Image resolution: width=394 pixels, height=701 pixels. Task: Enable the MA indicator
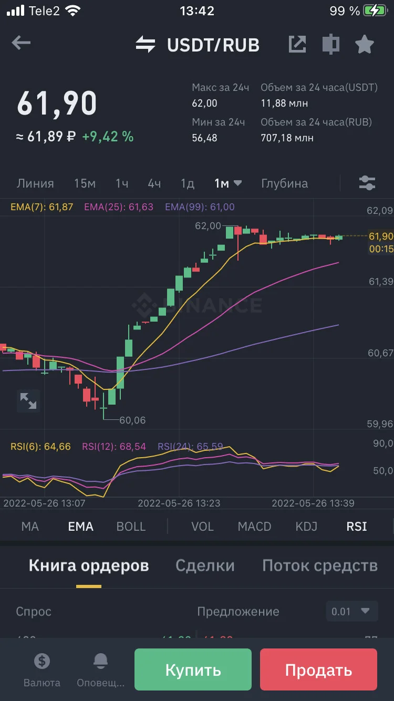point(30,527)
